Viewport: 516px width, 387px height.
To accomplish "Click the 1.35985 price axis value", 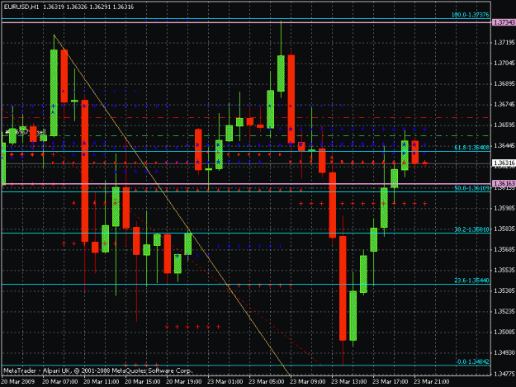I will point(504,208).
